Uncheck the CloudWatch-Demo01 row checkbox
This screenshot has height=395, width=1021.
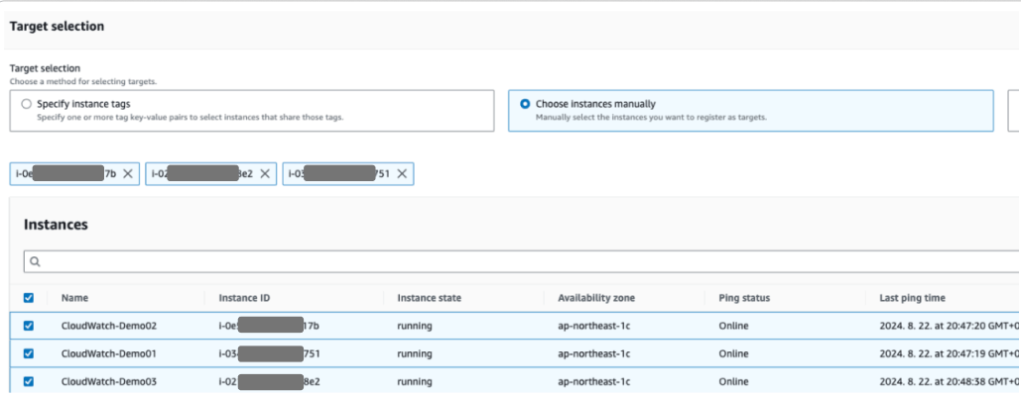pos(29,354)
